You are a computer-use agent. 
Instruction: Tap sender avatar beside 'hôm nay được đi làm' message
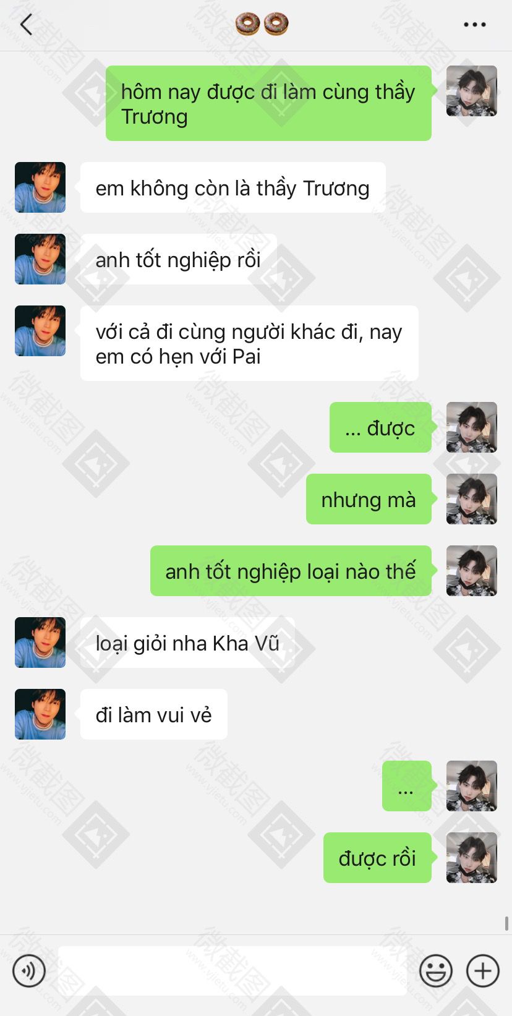pyautogui.click(x=472, y=91)
